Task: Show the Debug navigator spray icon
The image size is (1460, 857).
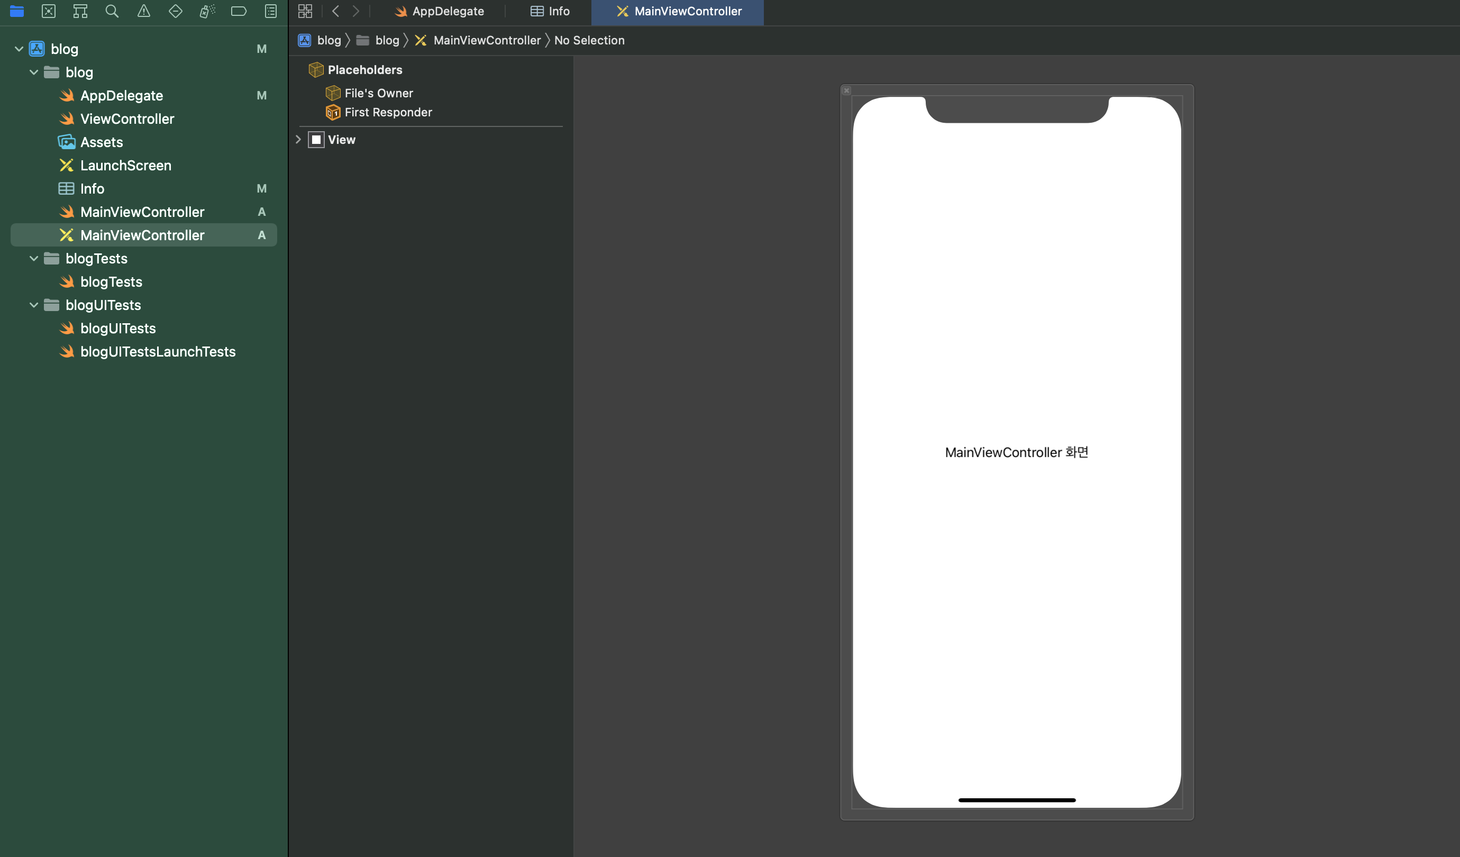Action: (x=207, y=11)
